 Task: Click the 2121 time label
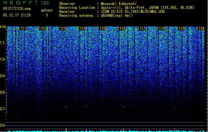tap(22, 28)
